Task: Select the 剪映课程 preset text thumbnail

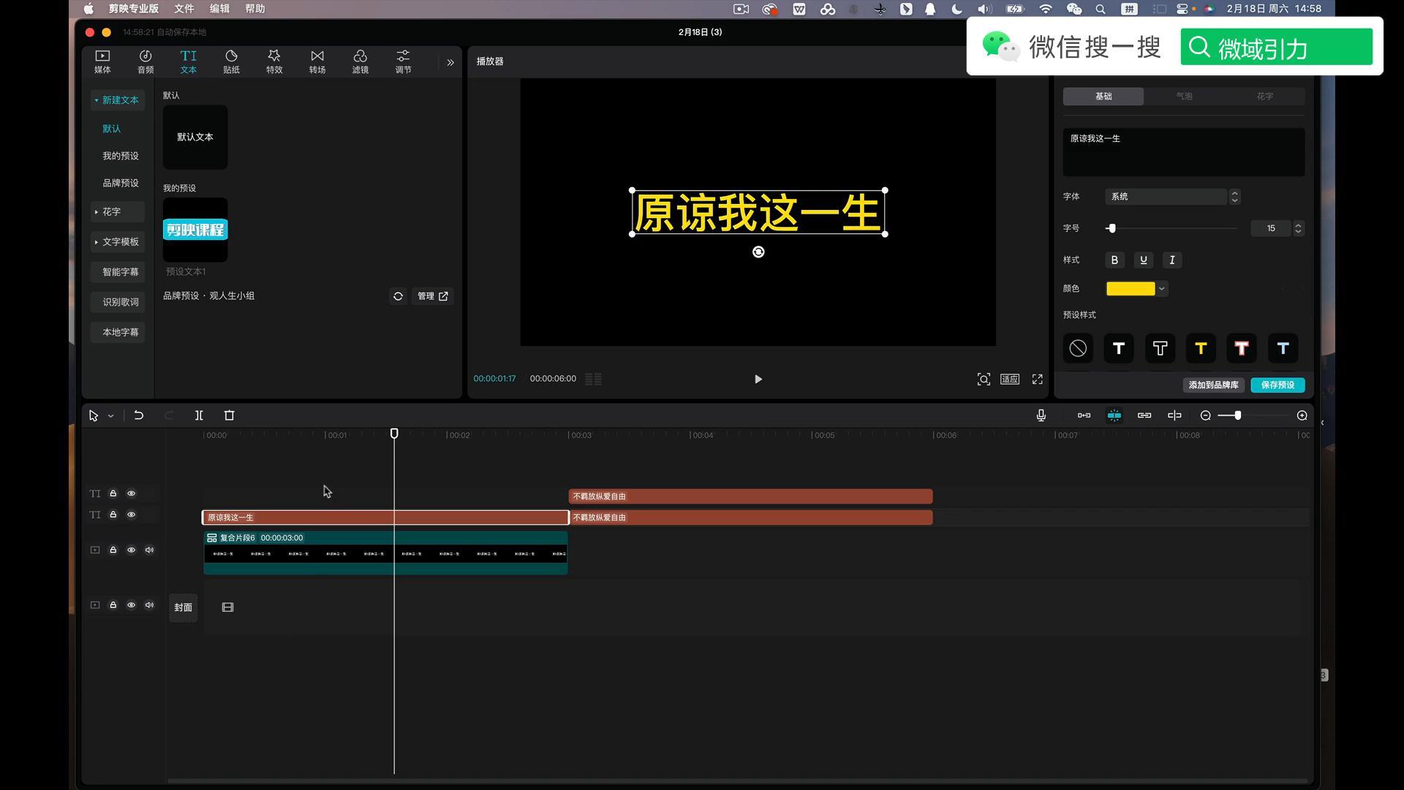Action: coord(195,230)
